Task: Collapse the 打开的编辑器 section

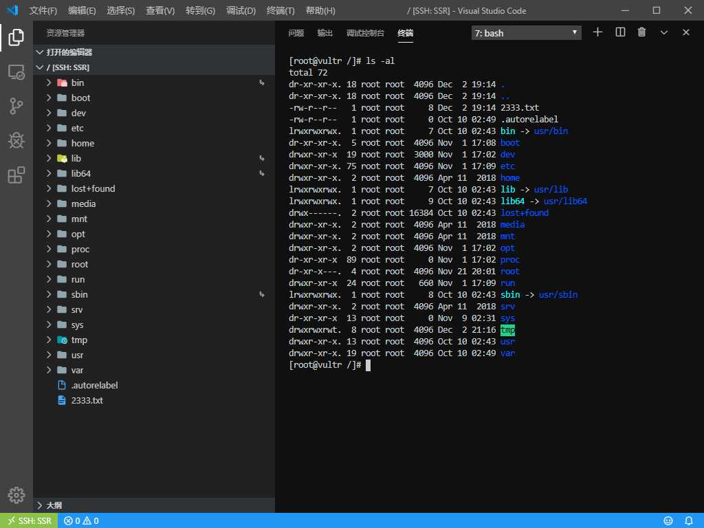Action: (x=154, y=52)
